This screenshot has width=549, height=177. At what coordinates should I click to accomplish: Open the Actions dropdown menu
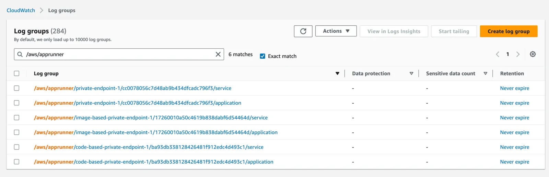click(x=336, y=31)
